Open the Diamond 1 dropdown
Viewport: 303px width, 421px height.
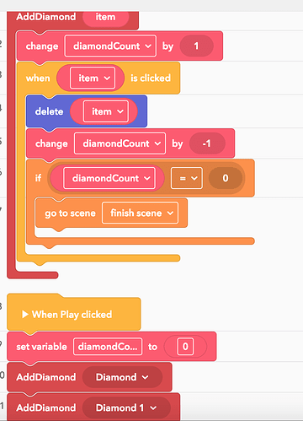[126, 408]
